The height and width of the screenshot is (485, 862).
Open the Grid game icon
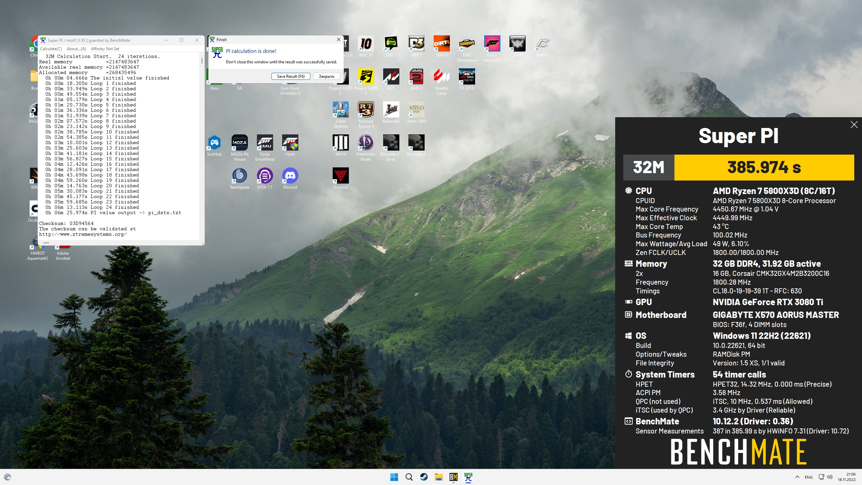pyautogui.click(x=517, y=46)
